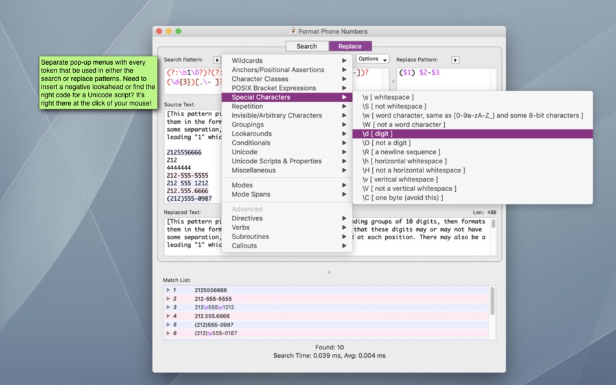Insert \d digit token
616x385 pixels.
[473, 134]
